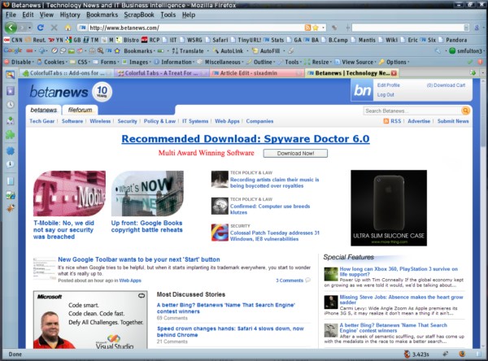This screenshot has width=488, height=361.
Task: Click the Google Toolbar wrench settings icon
Action: pos(438,50)
